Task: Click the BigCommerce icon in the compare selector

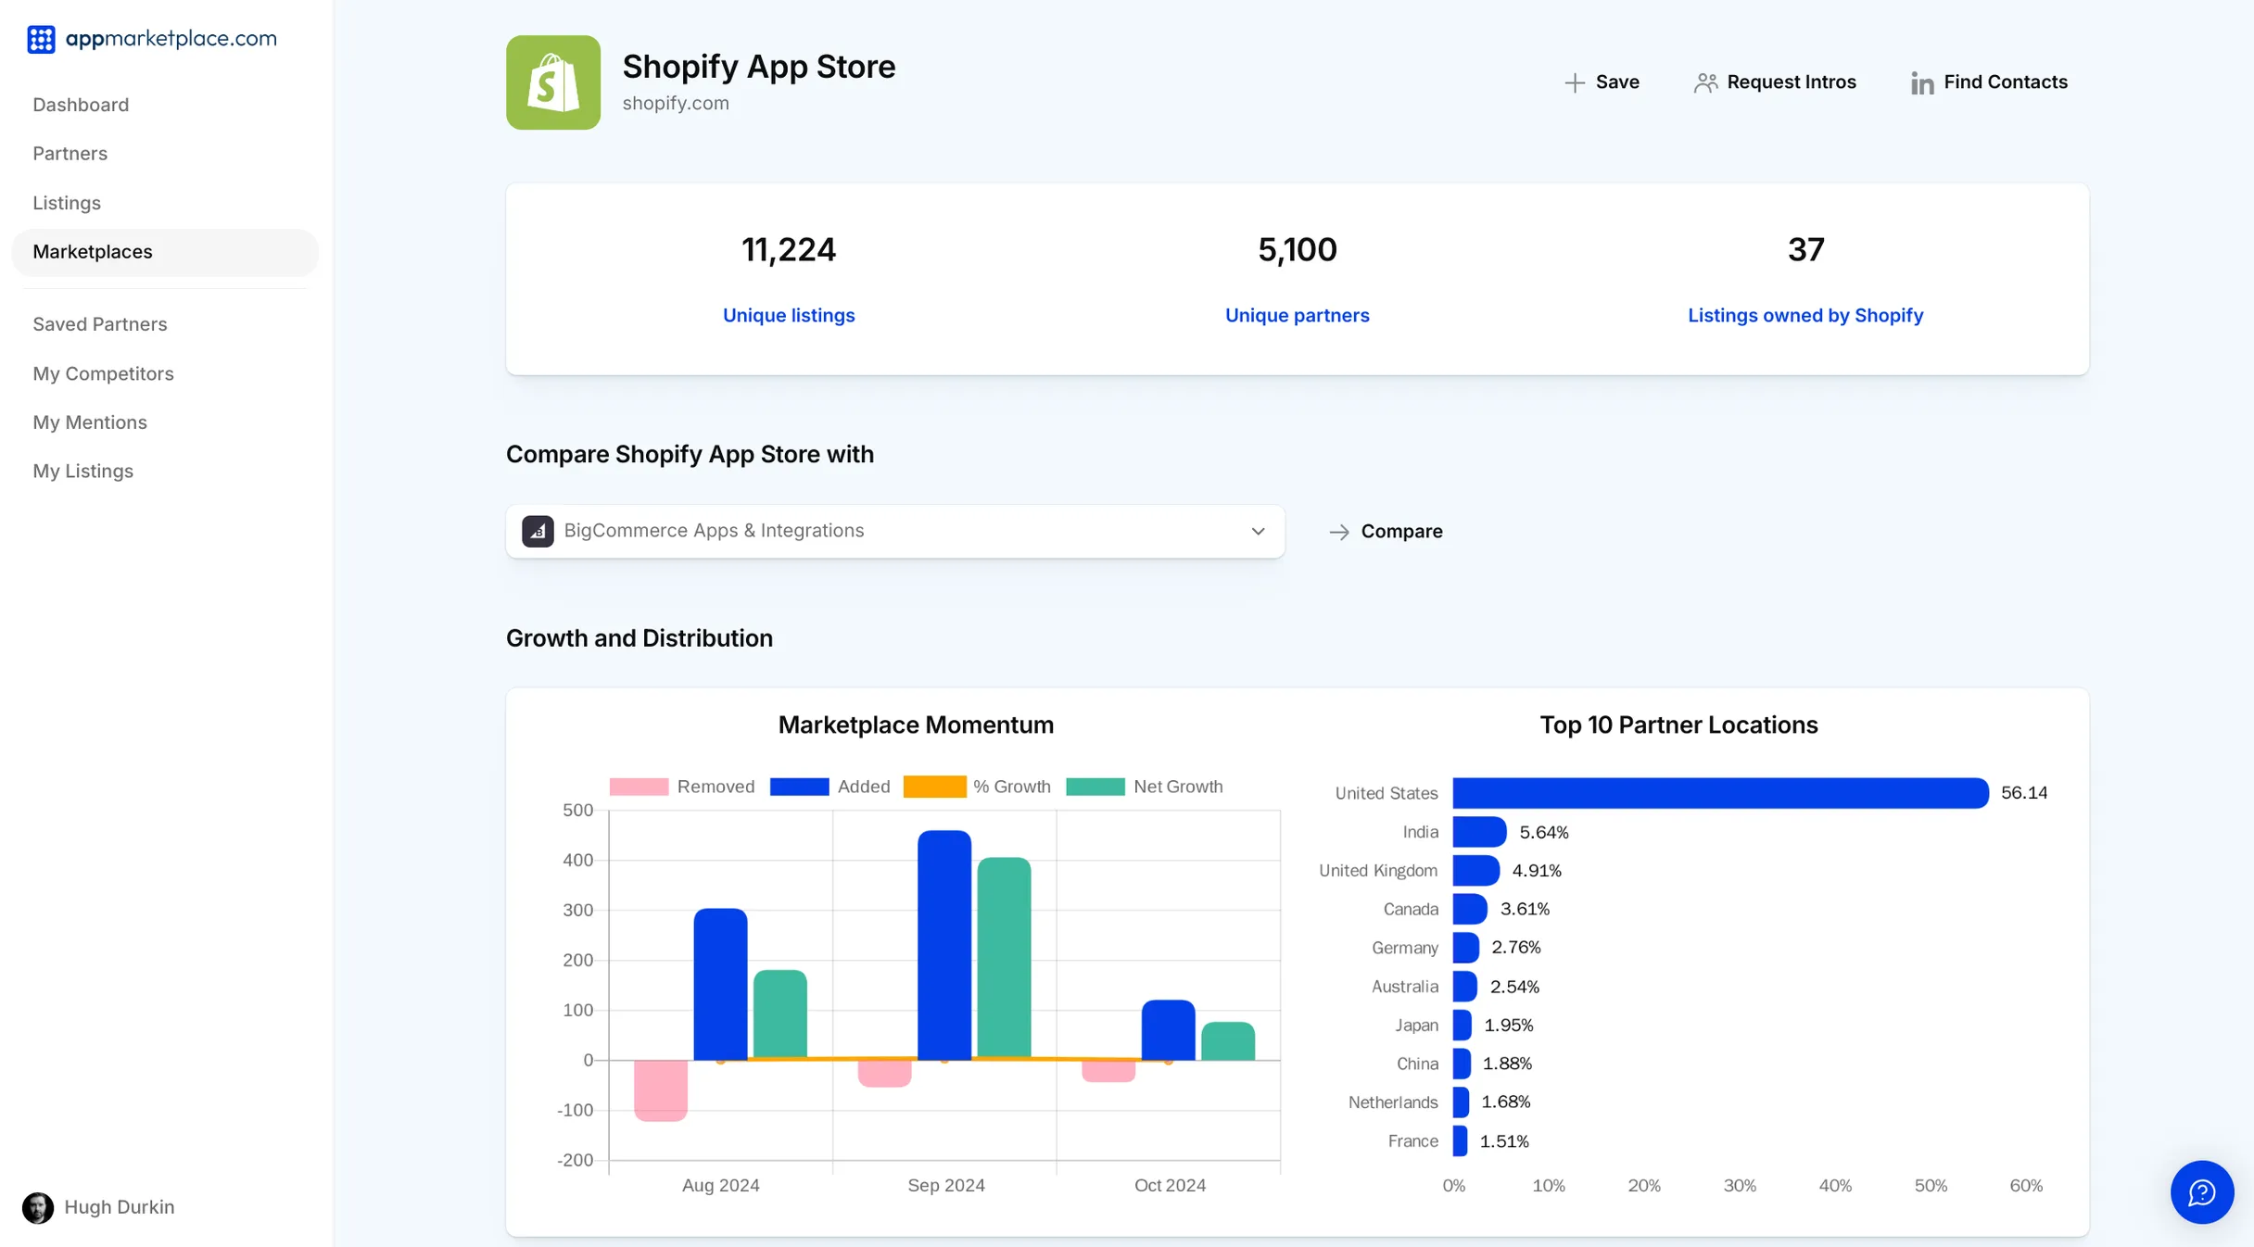Action: pyautogui.click(x=538, y=531)
